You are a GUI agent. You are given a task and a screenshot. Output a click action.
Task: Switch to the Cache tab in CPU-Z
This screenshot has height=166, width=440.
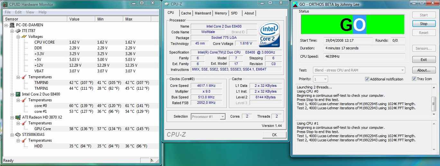click(186, 13)
